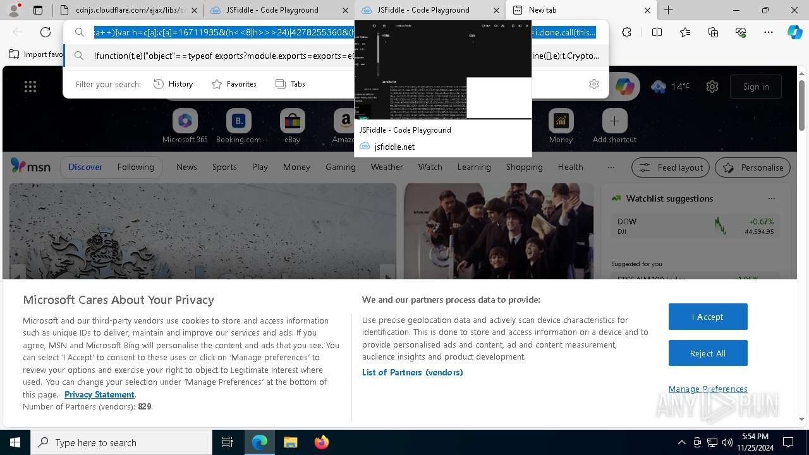This screenshot has height=455, width=809.
Task: Open the DOW watchlist entry
Action: 695,226
